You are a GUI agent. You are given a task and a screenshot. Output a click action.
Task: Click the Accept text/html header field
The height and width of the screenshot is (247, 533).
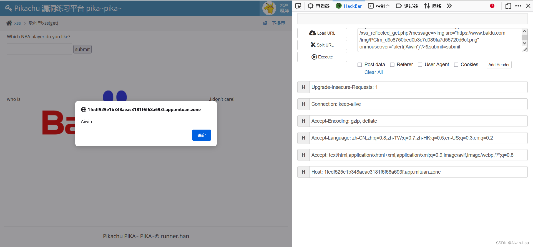pyautogui.click(x=418, y=155)
